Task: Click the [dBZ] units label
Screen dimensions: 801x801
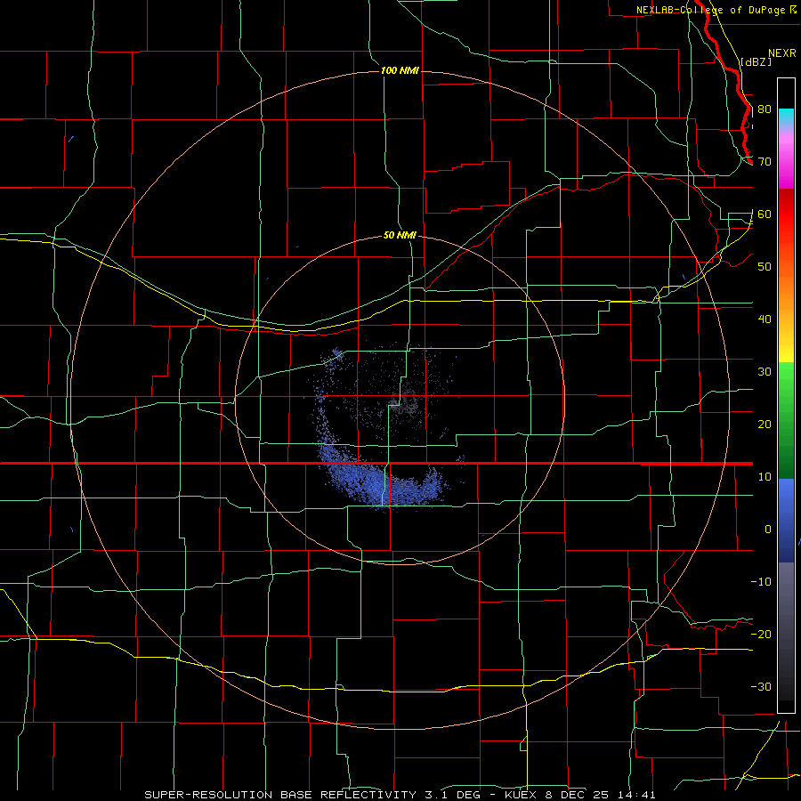Action: [x=756, y=61]
